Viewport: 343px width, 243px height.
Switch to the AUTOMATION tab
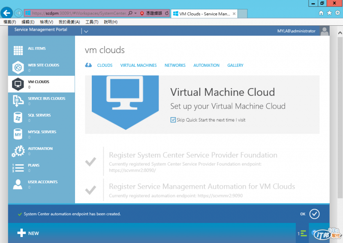206,65
